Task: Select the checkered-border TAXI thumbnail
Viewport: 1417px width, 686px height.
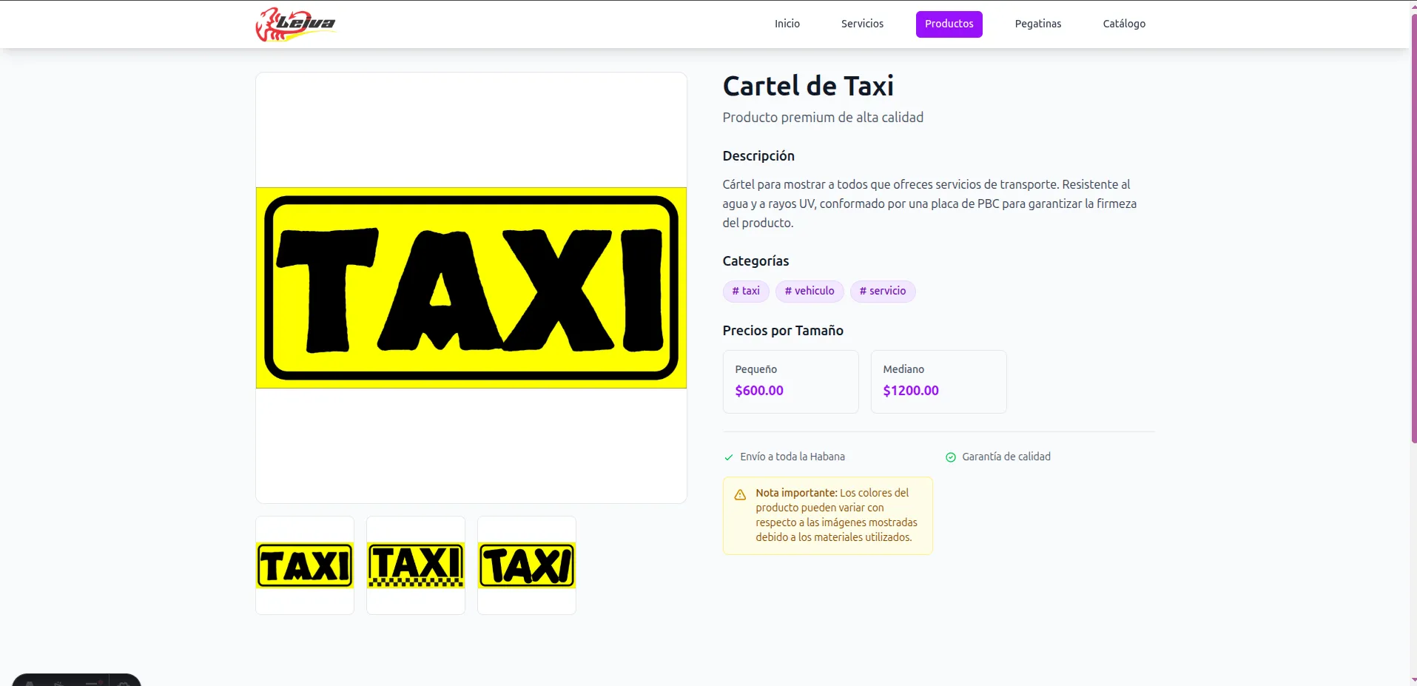Action: [416, 565]
